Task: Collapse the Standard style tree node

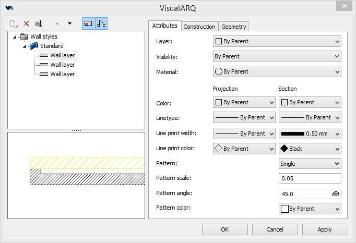Action: click(25, 46)
